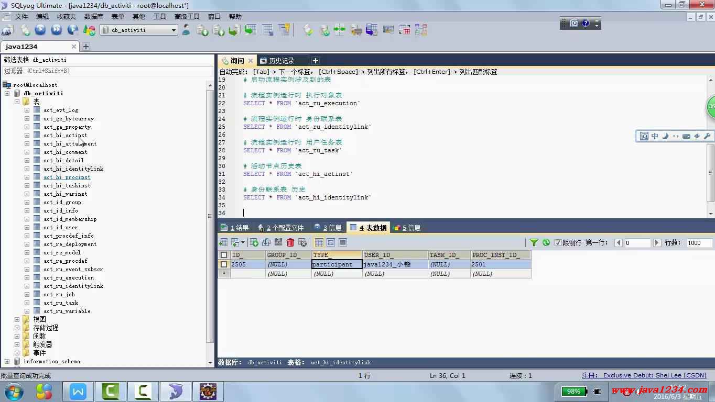Switch to the 2 个配置文件 tab
Image resolution: width=715 pixels, height=402 pixels.
point(281,228)
